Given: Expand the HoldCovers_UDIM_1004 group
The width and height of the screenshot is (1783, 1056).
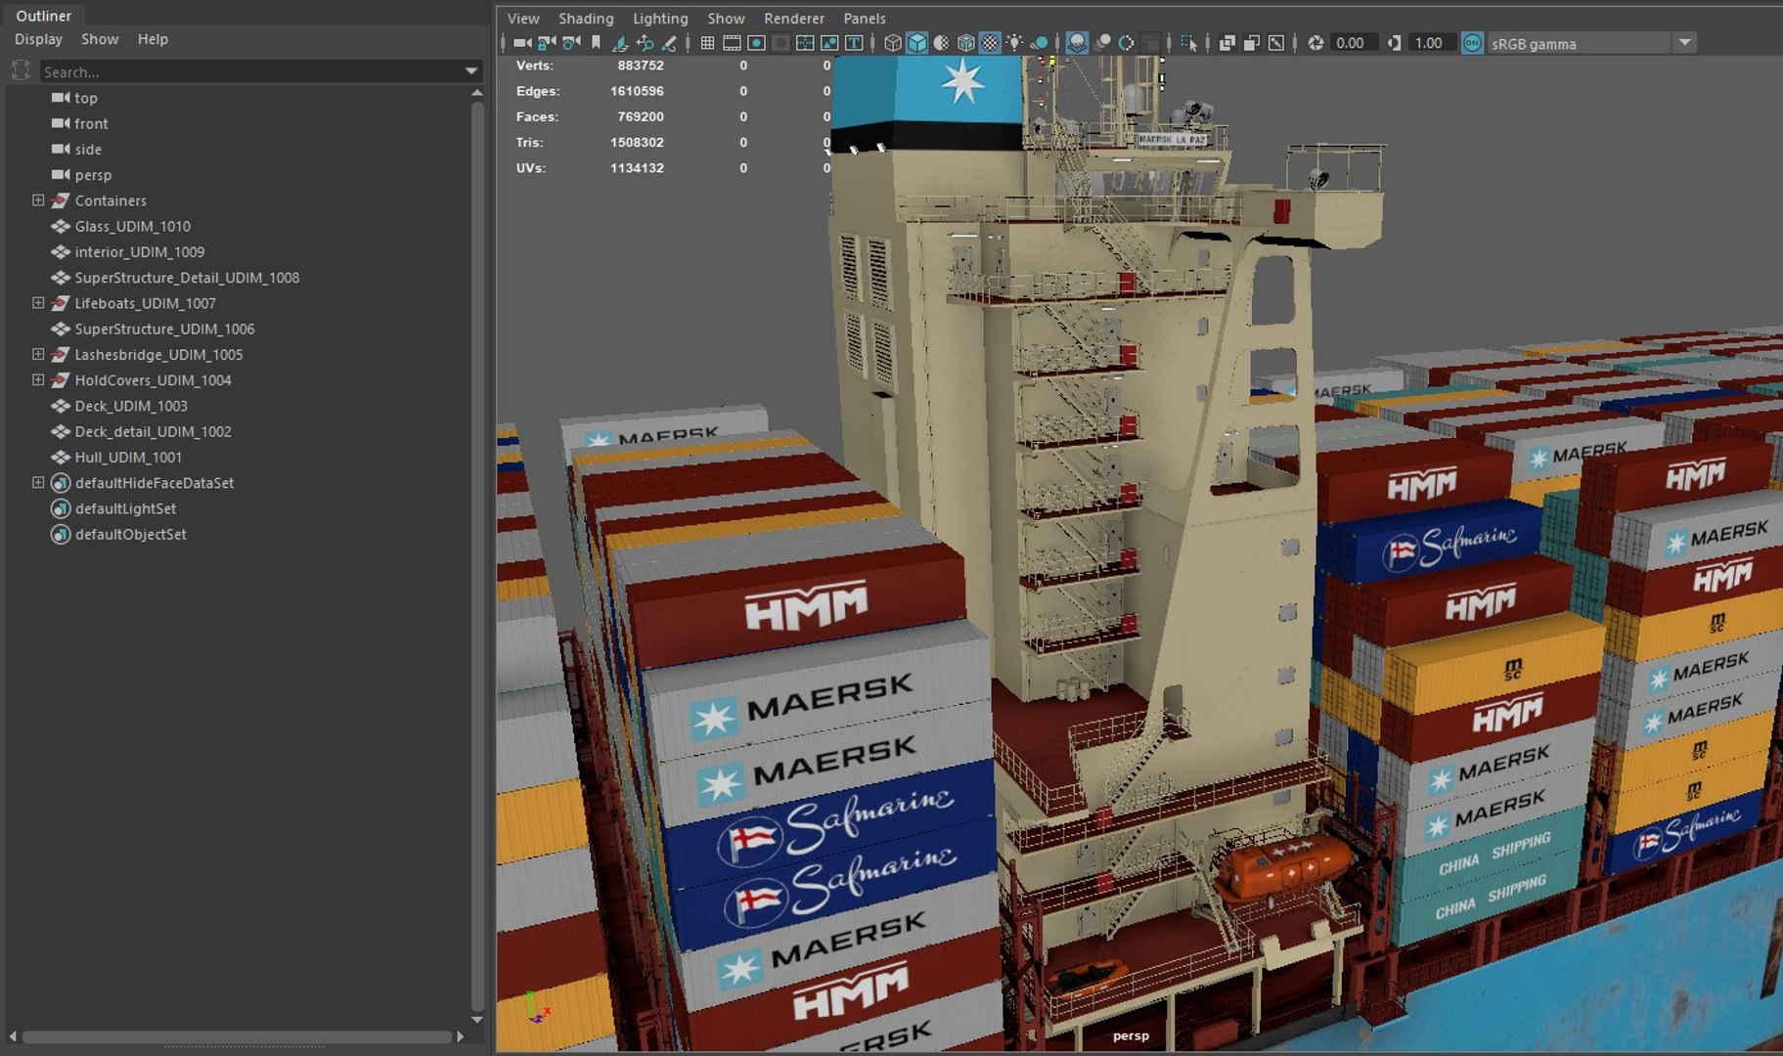Looking at the screenshot, I should 38,379.
